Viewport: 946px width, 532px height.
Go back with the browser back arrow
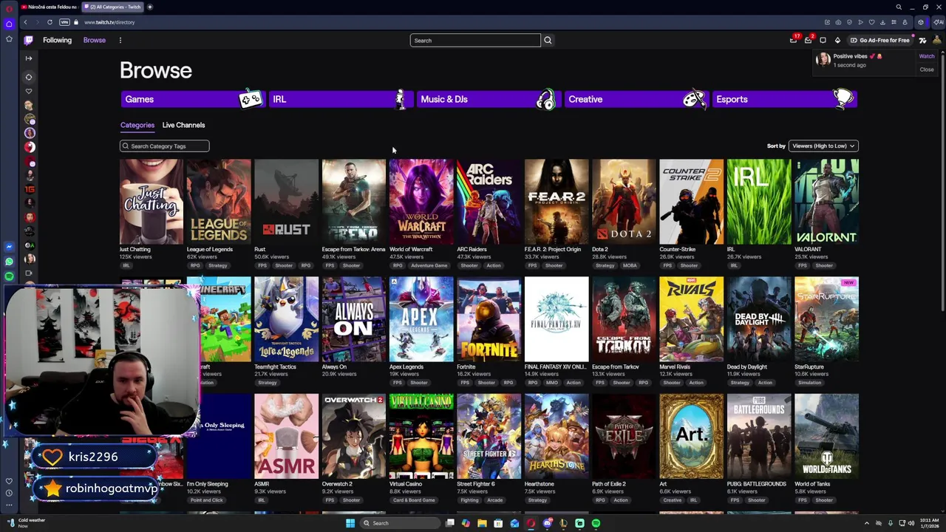click(25, 22)
